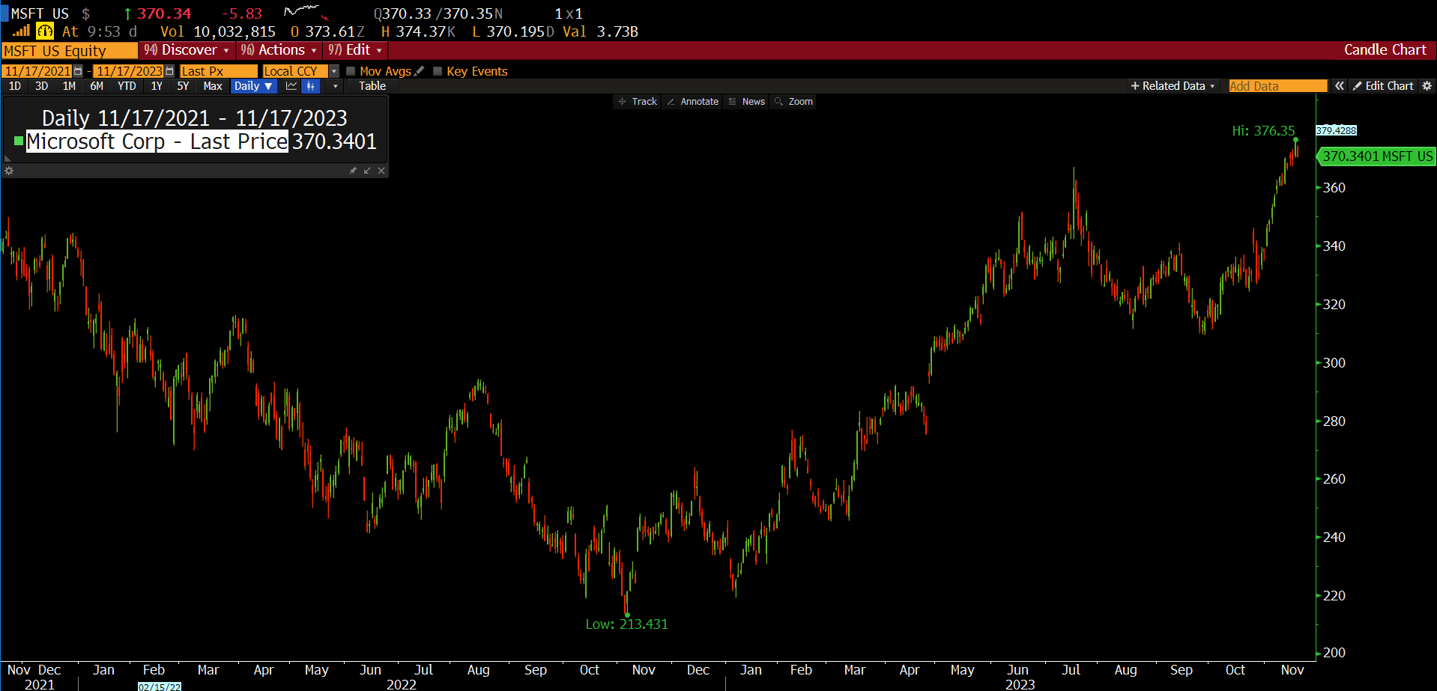Switch to line chart type

point(291,86)
